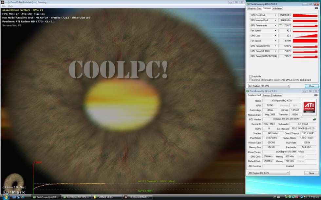Screen dimensions: 321x200
Task: Click the BIOS save chip icon
Action: click(314, 119)
